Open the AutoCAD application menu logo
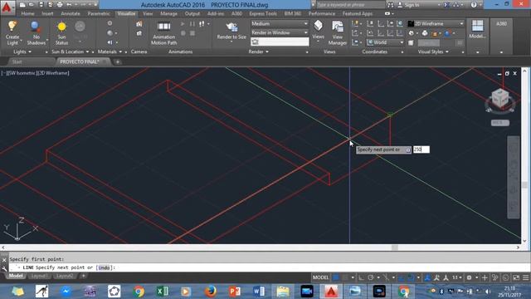This screenshot has height=299, width=531. (7, 7)
